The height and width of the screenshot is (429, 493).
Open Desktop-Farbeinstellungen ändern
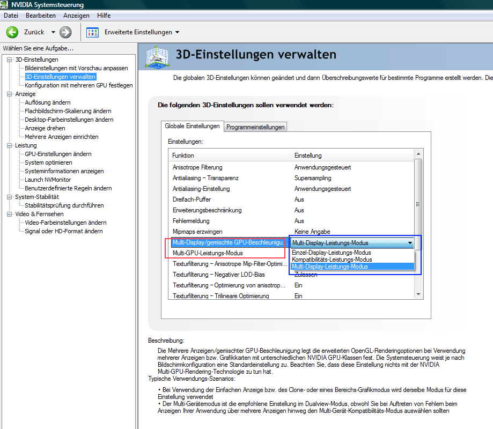click(69, 120)
